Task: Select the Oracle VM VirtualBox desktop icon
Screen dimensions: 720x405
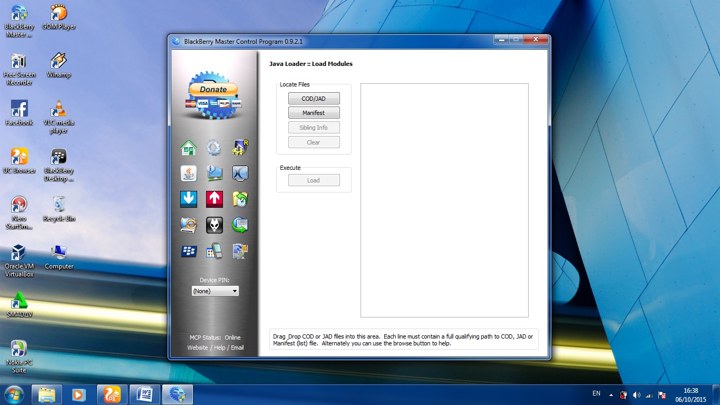Action: (19, 261)
